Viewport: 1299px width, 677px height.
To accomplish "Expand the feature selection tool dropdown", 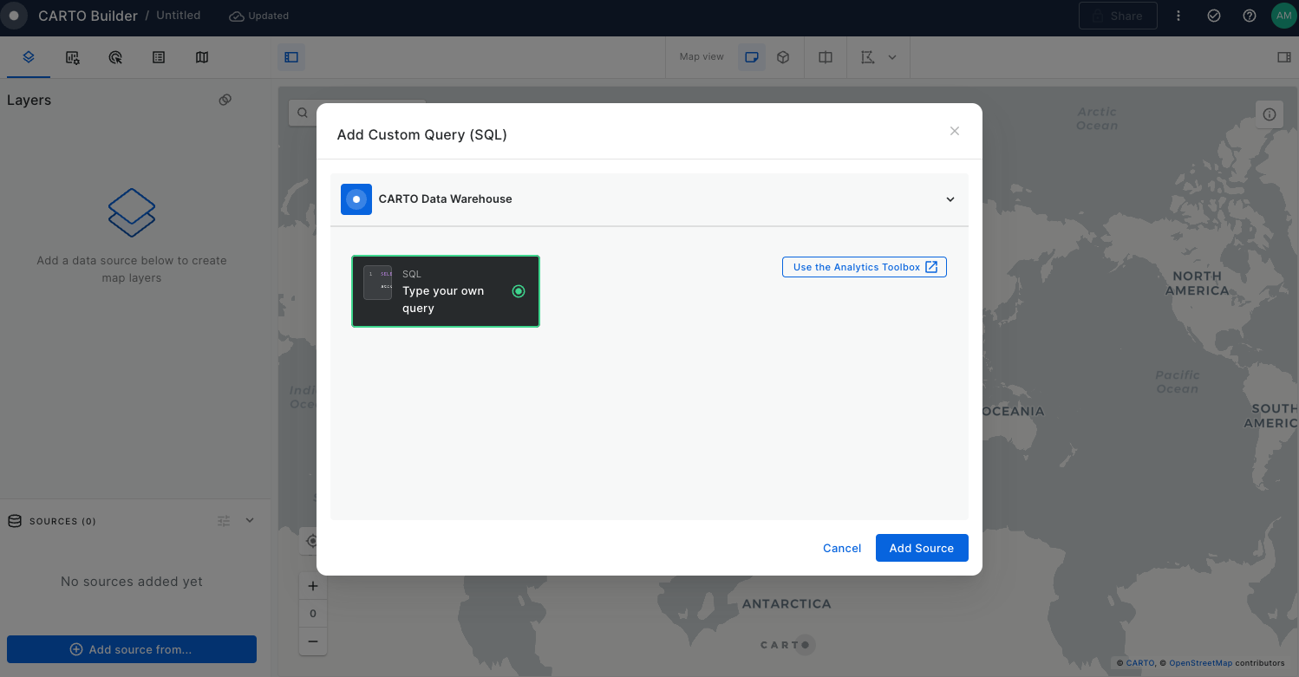I will tap(892, 57).
